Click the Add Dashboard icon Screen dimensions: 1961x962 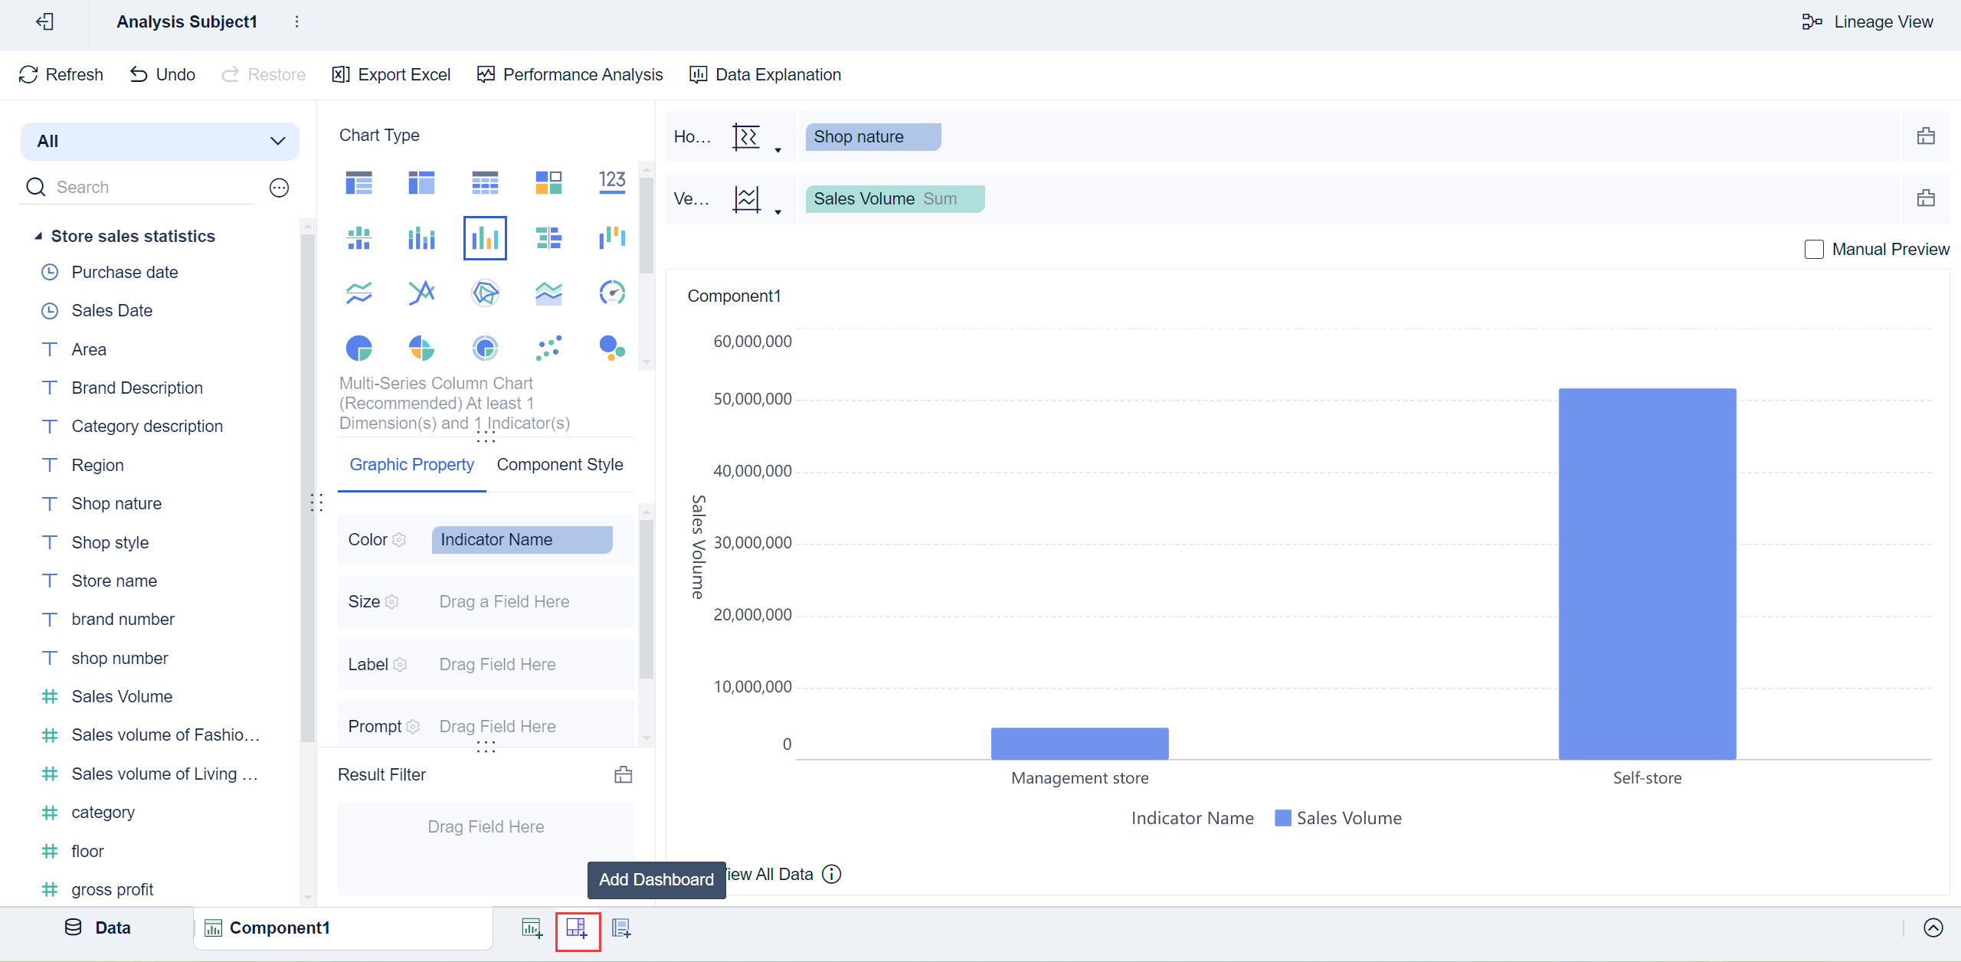[578, 931]
